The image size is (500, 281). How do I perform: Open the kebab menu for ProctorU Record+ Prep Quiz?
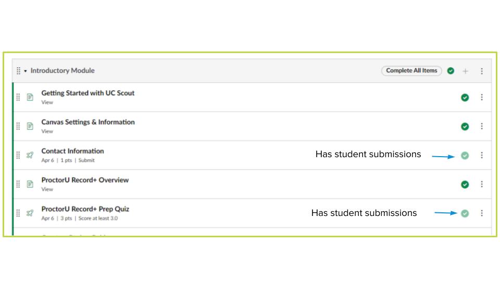click(x=481, y=213)
